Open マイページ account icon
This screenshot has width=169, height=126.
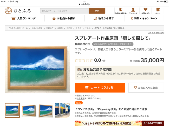(133, 11)
